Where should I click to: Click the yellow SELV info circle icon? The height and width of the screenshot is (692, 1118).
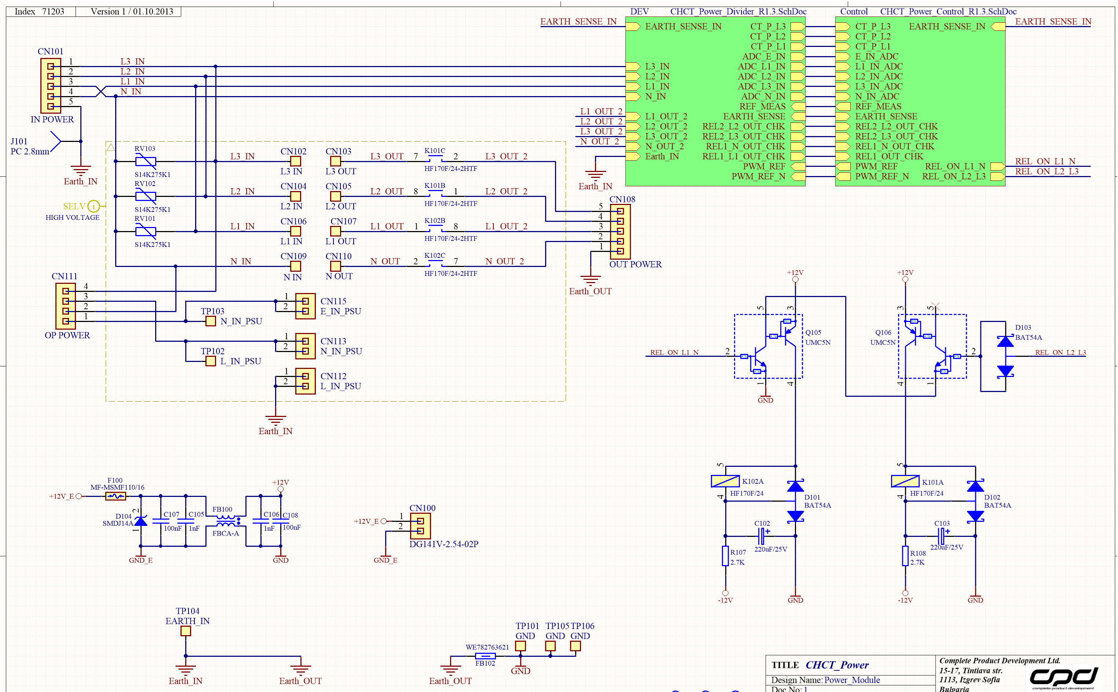94,206
